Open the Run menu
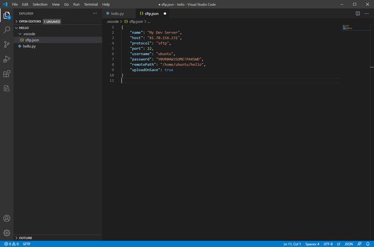374x247 pixels. click(77, 4)
